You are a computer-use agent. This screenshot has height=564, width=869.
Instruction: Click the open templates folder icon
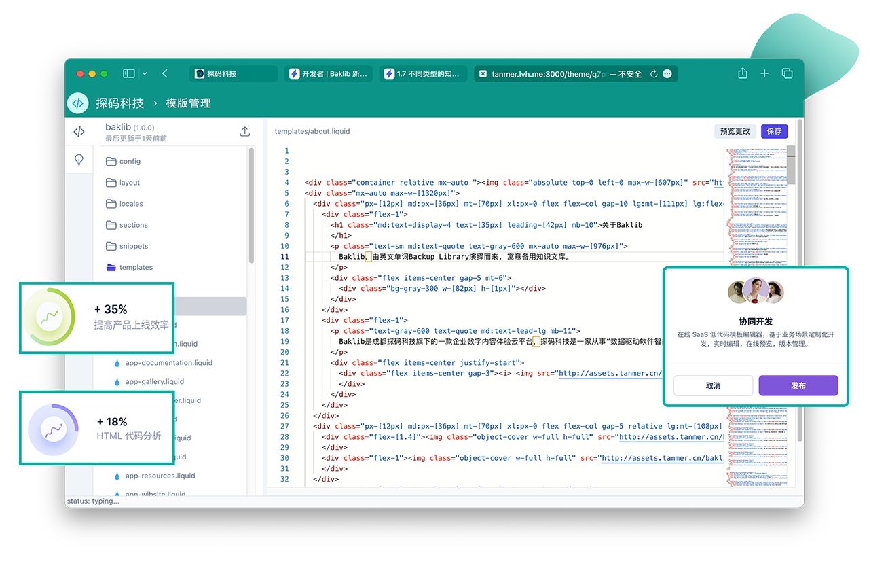[111, 267]
